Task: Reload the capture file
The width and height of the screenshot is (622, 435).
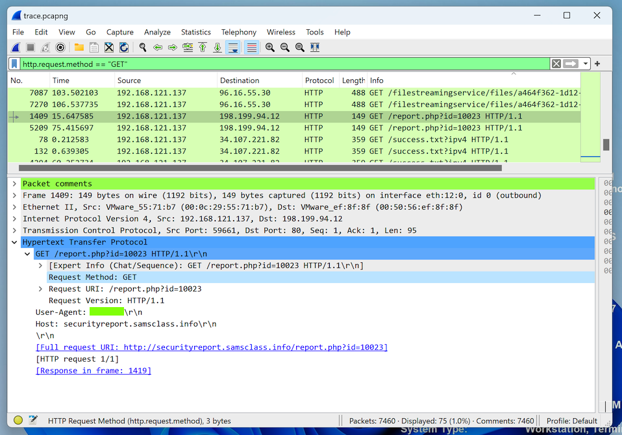Action: point(123,47)
